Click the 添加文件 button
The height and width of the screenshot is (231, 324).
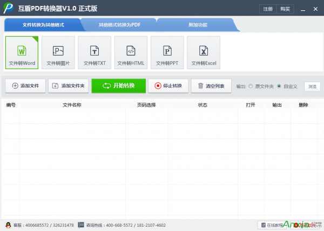25,85
